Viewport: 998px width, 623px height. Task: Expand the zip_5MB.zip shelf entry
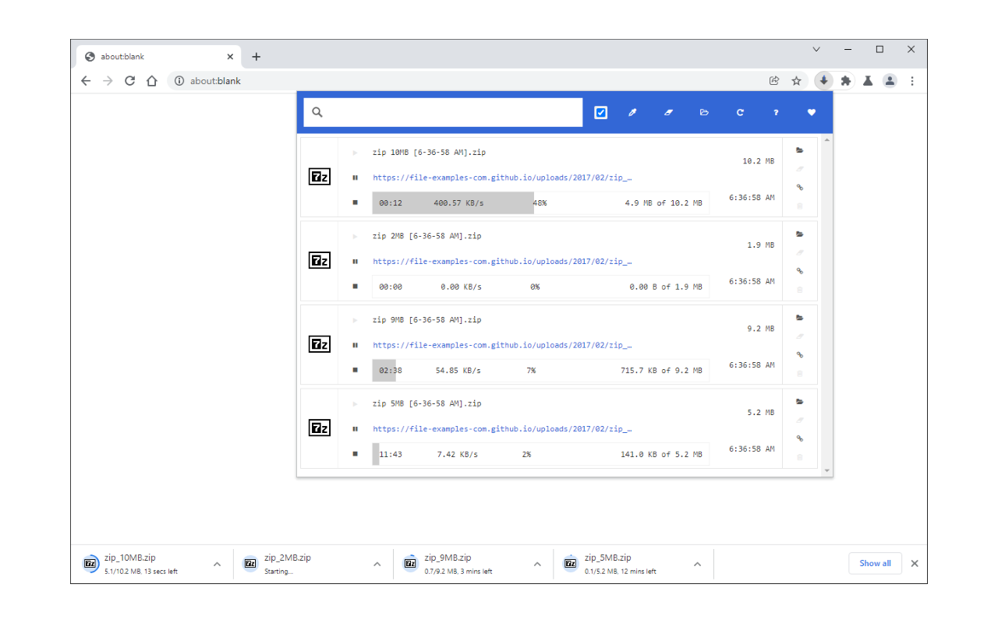(x=696, y=563)
